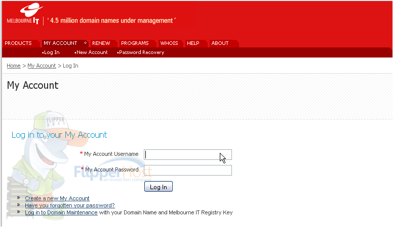Screen dimensions: 393x227
Task: Focus the My Account Username field
Action: 188,154
